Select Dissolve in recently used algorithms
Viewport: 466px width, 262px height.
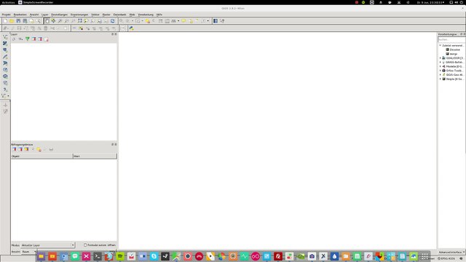[x=454, y=50]
